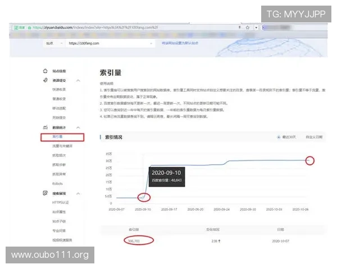The width and height of the screenshot is (337, 269).
Task: Open 快速收录 in the sidebar
Action: tap(59, 90)
